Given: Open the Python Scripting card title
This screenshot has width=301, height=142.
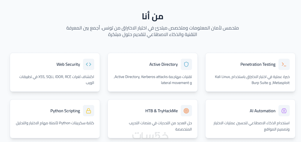Looking at the screenshot, I should (65, 111).
